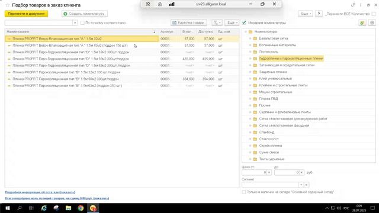This screenshot has width=379, height=213.
Task: Select row 'Паро-Гидроизоляционная тип D 1.5м 32м2'
Action: coord(122,52)
